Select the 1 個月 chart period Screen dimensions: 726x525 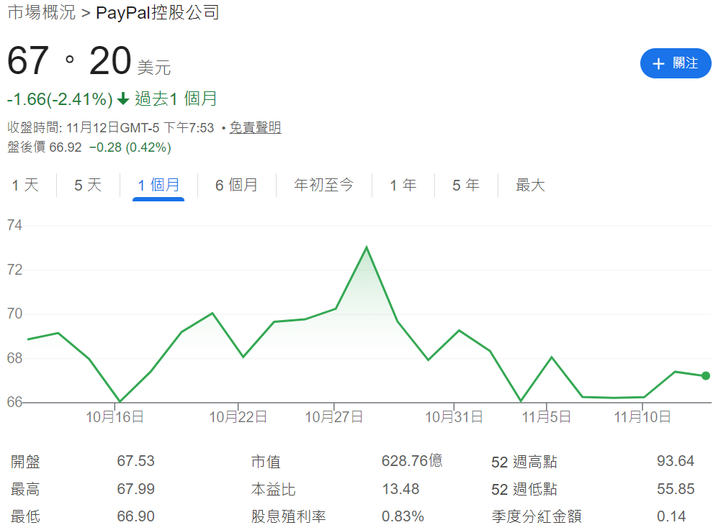click(x=158, y=185)
